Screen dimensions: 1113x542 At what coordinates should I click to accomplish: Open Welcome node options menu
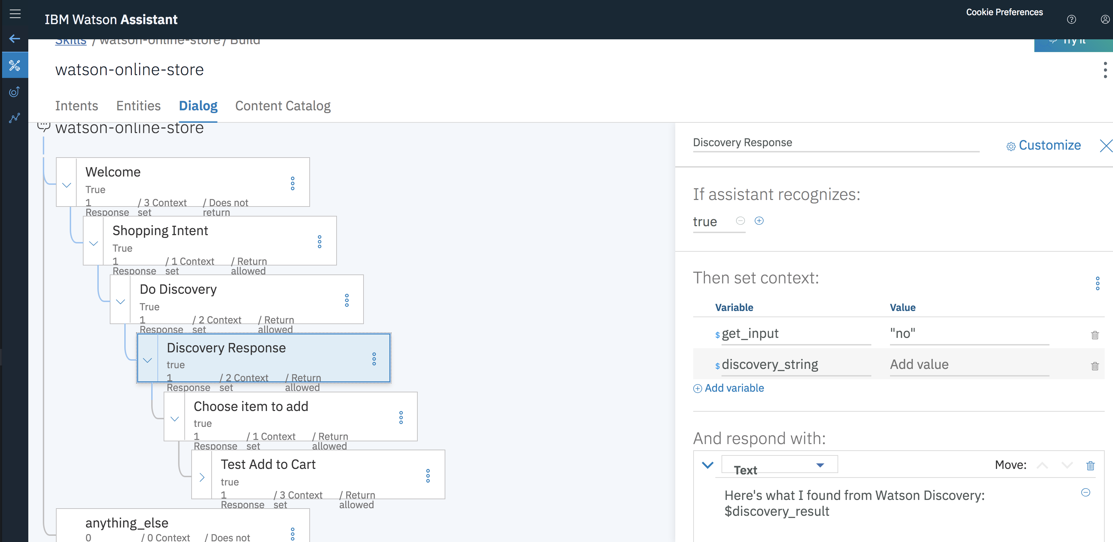click(x=292, y=183)
